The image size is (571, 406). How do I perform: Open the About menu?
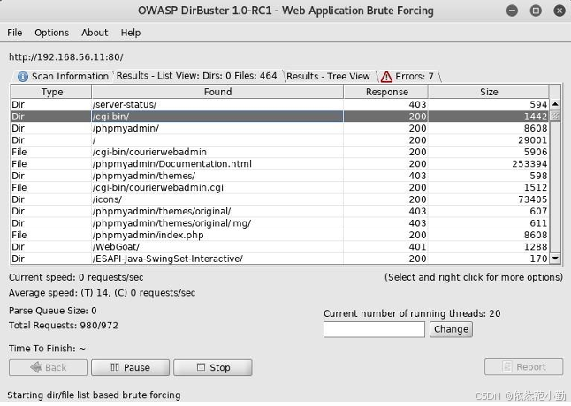tap(95, 33)
